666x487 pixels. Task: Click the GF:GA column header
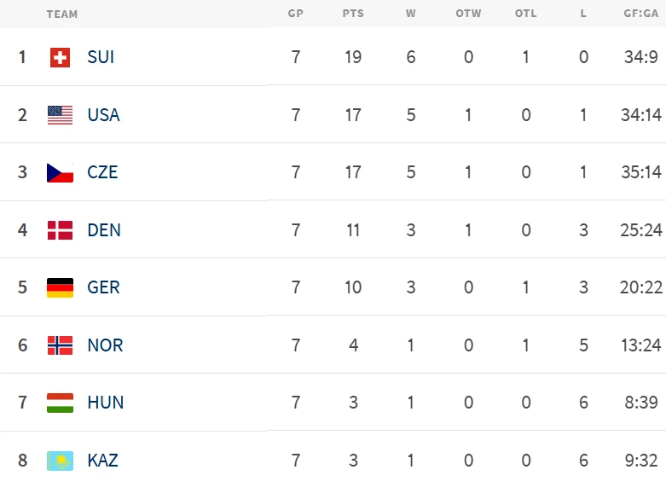pos(640,14)
